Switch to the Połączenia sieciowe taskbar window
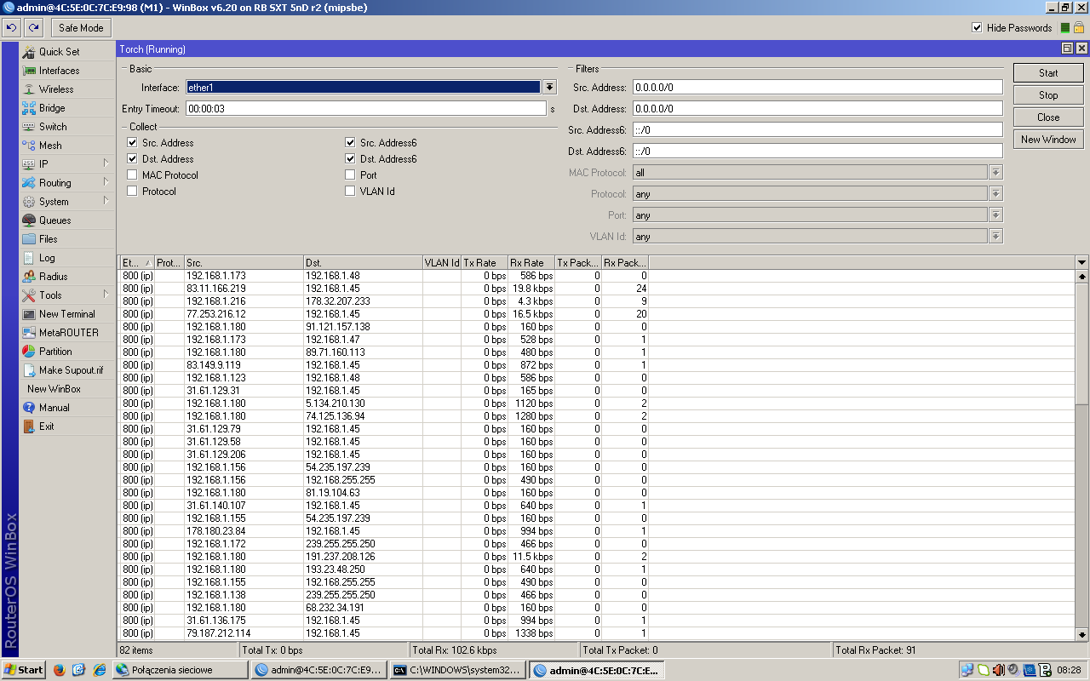 click(180, 670)
